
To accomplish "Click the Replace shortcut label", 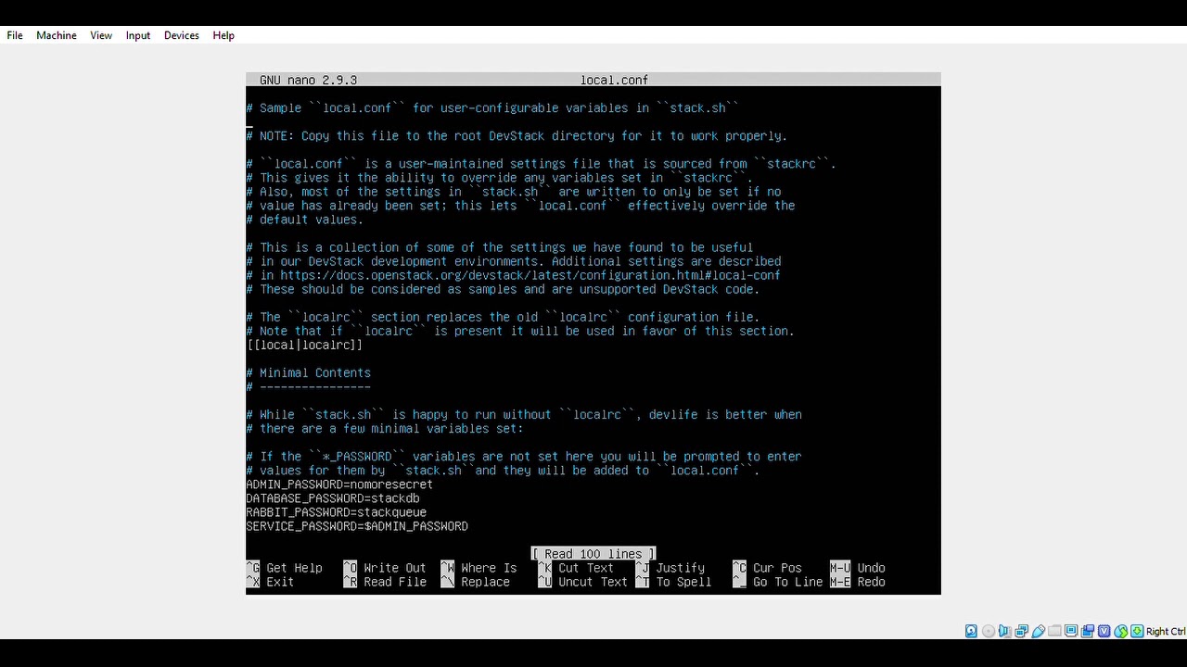I will [485, 582].
